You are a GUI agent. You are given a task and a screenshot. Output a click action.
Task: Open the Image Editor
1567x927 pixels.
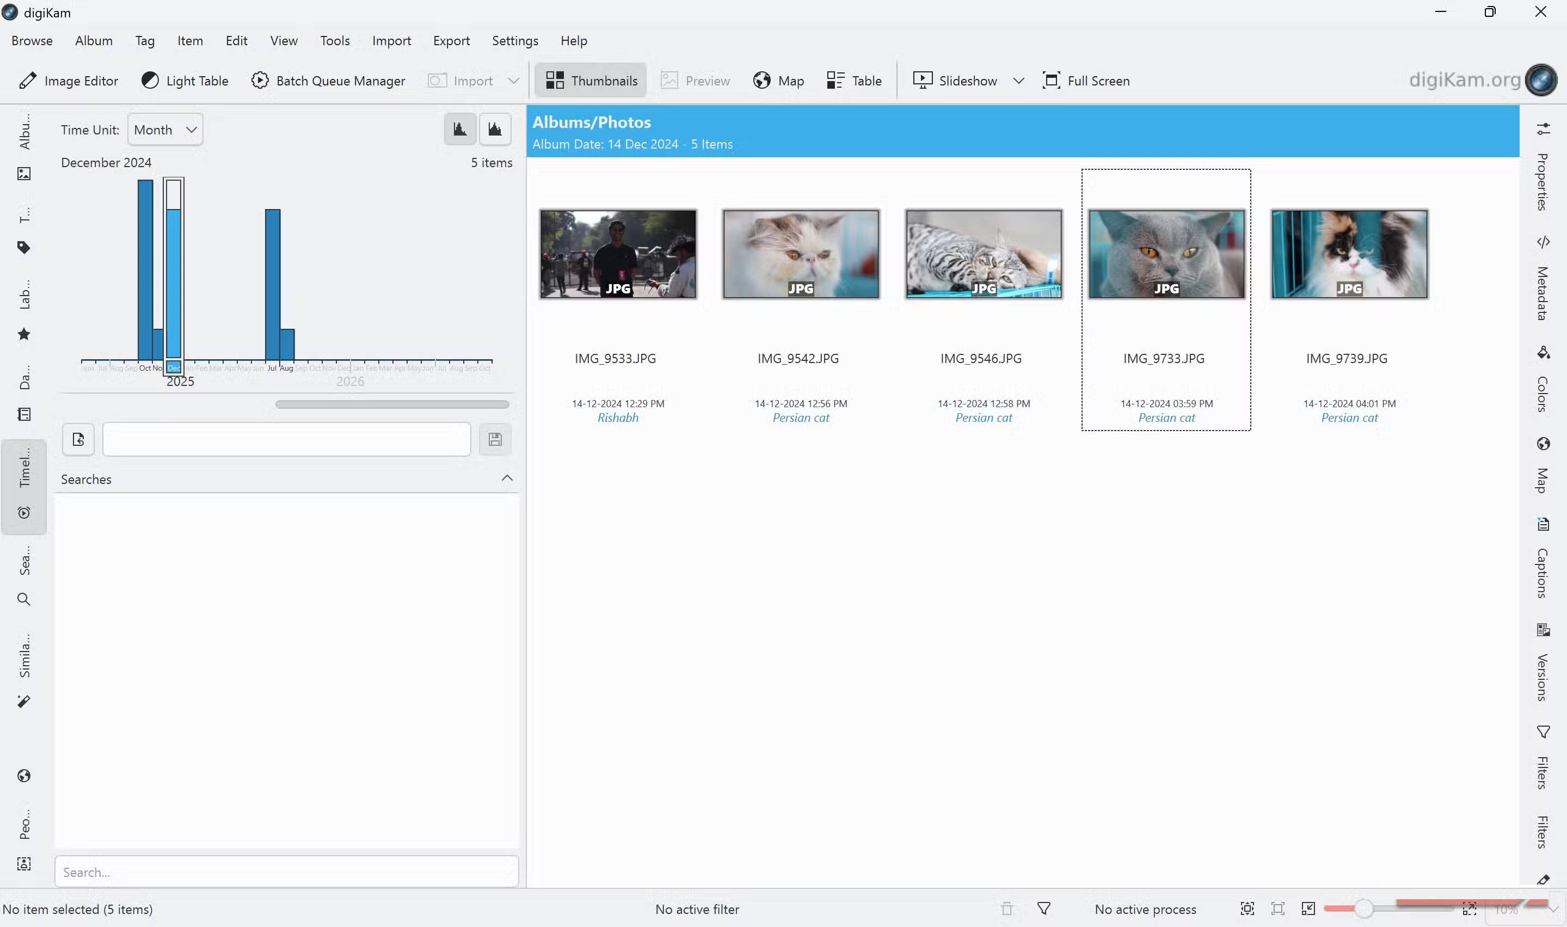pos(69,81)
